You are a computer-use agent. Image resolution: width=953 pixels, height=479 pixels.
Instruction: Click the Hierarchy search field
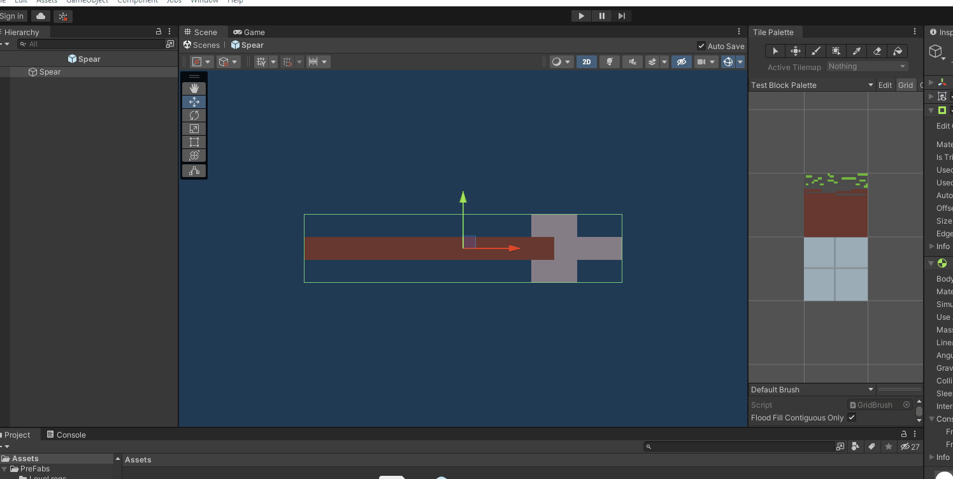(92, 44)
